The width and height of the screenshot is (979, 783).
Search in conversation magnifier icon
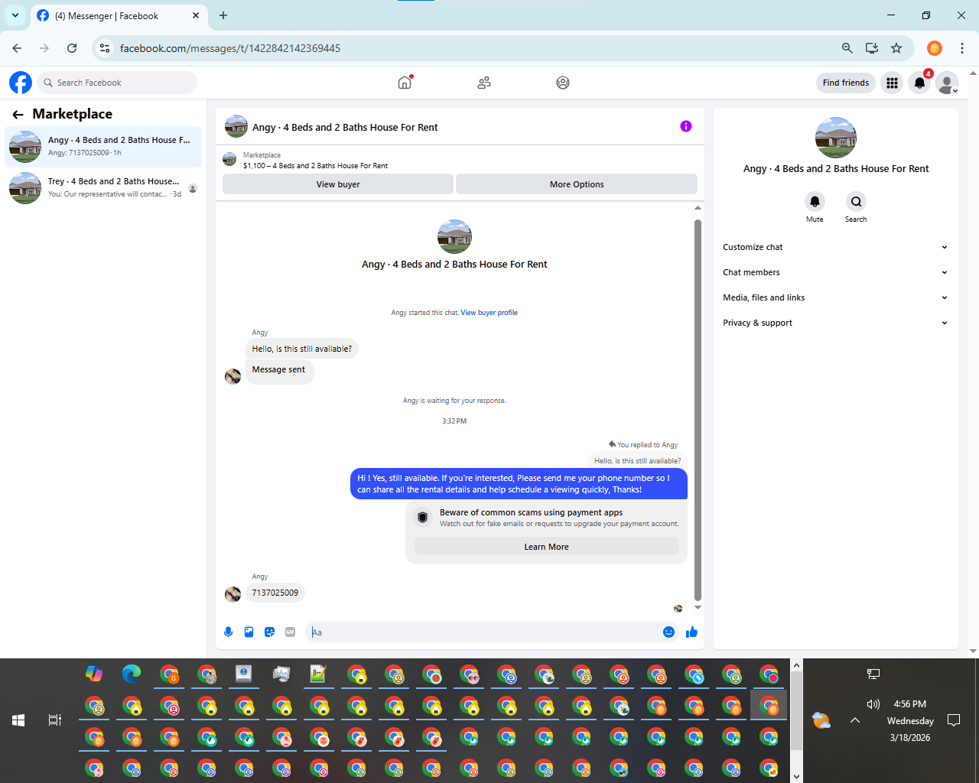(856, 202)
